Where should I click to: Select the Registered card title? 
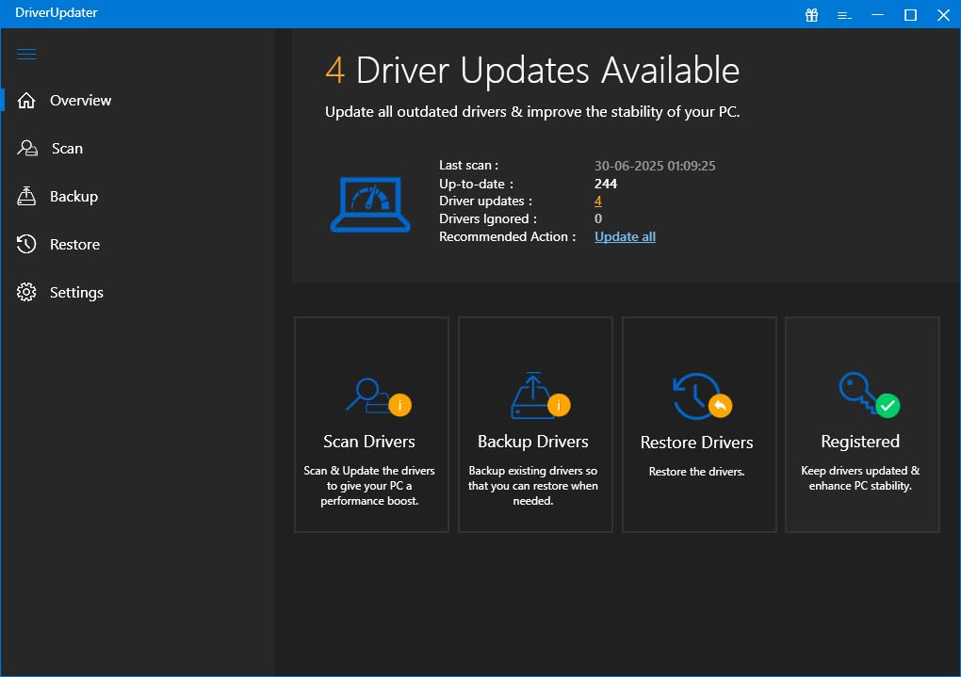860,442
